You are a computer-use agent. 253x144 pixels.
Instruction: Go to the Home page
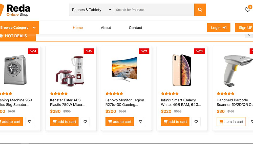(78, 28)
